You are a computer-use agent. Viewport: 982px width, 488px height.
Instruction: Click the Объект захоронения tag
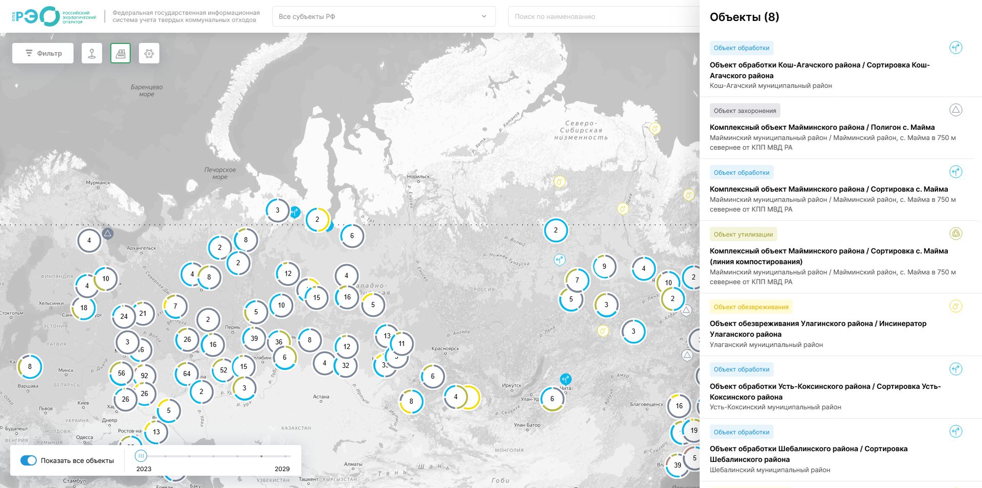click(745, 110)
